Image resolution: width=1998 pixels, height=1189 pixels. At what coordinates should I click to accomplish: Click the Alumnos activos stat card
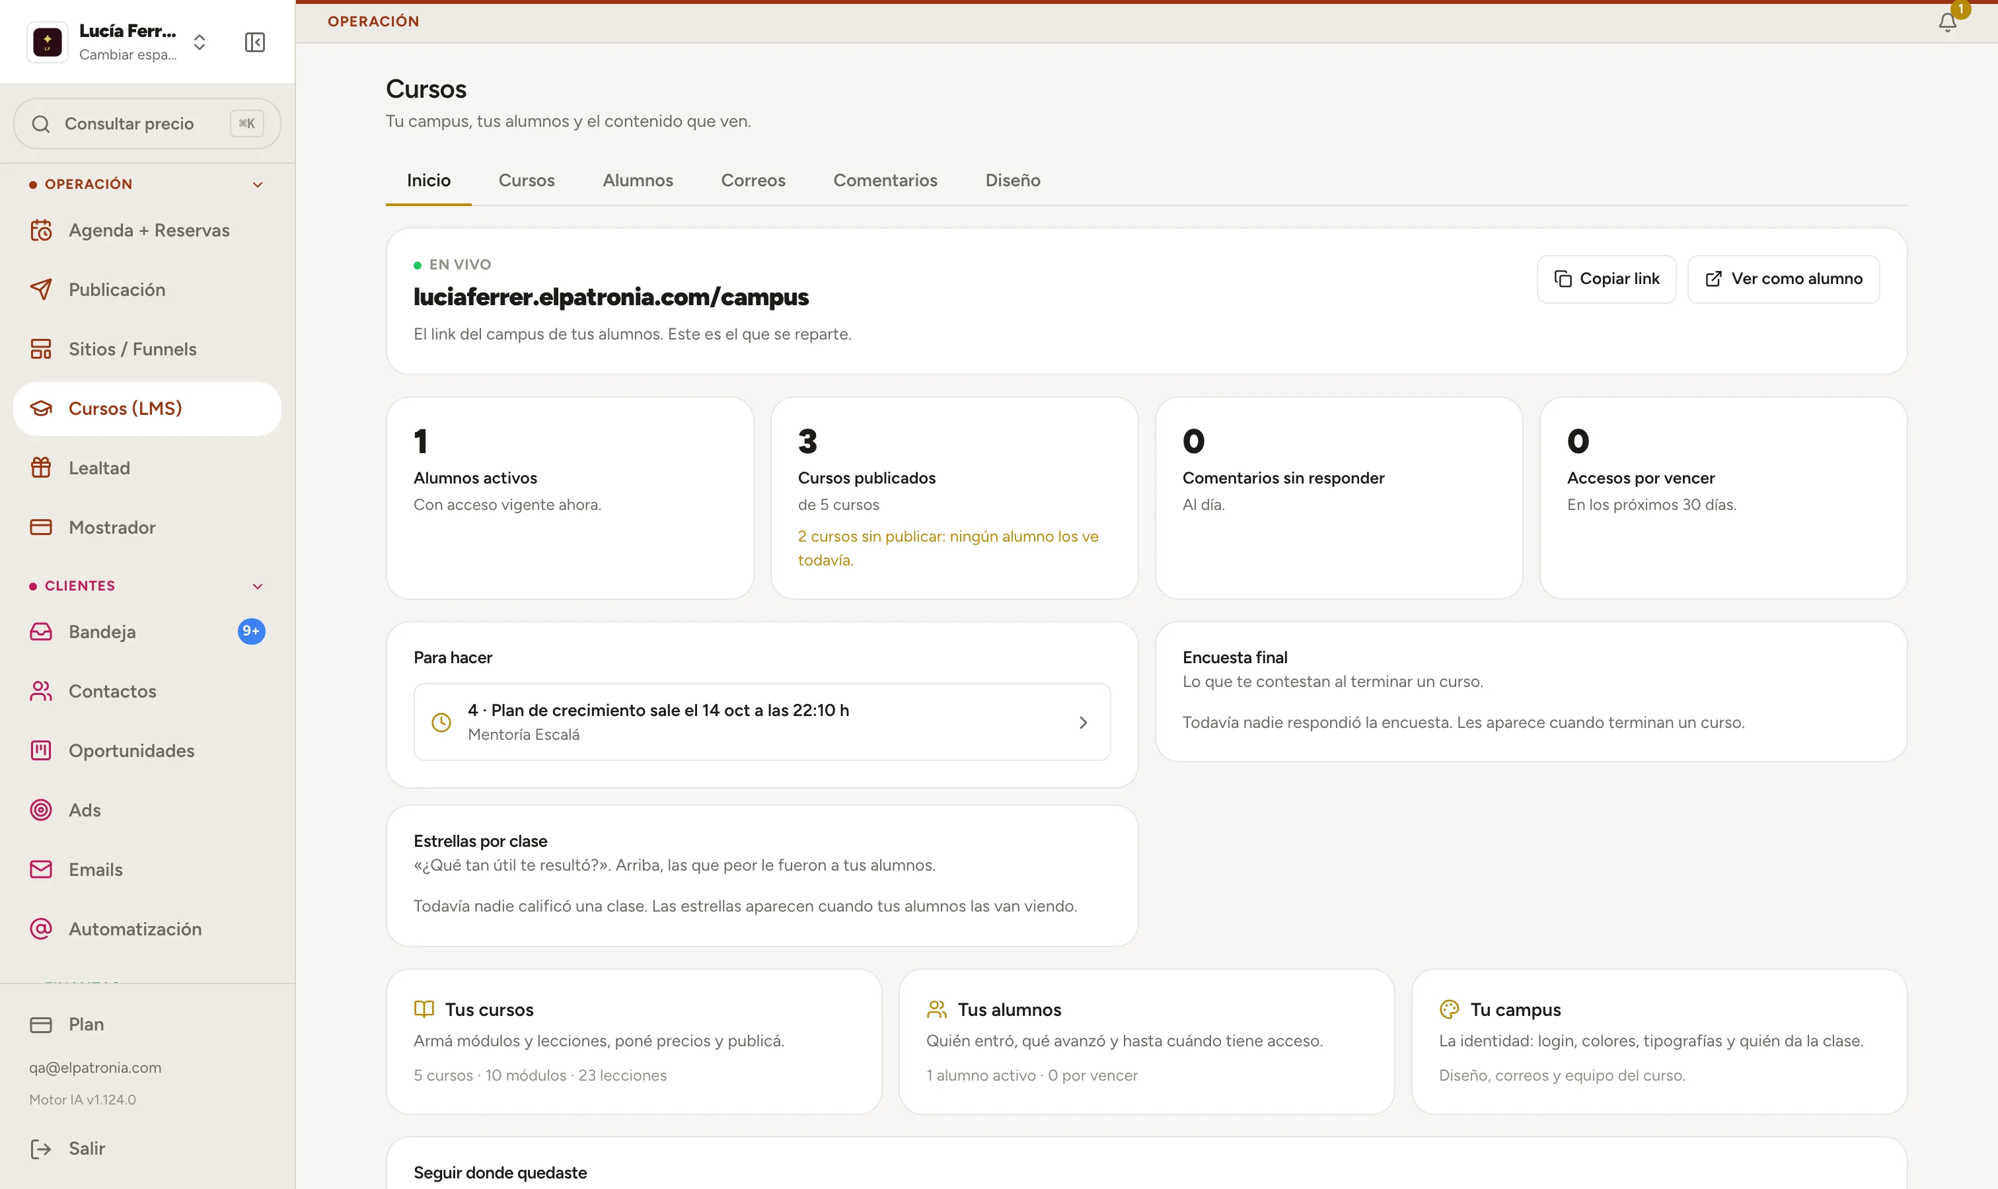coord(570,498)
